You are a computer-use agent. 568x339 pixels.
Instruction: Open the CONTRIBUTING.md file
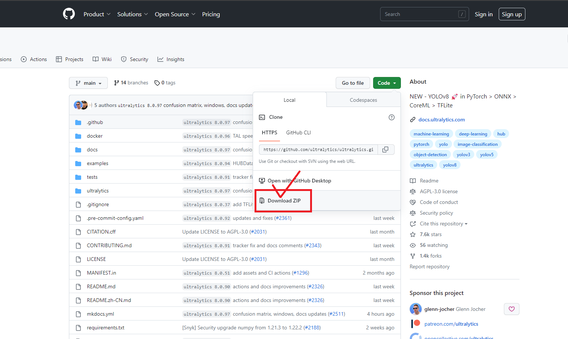(109, 245)
